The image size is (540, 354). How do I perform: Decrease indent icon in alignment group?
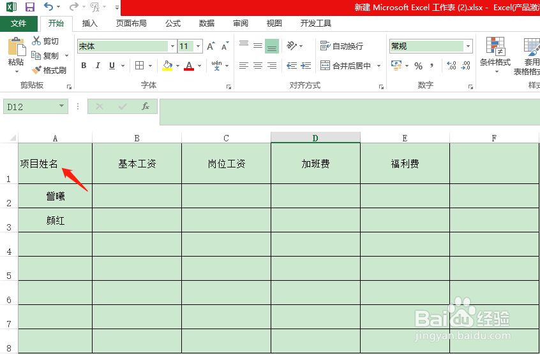click(x=291, y=66)
